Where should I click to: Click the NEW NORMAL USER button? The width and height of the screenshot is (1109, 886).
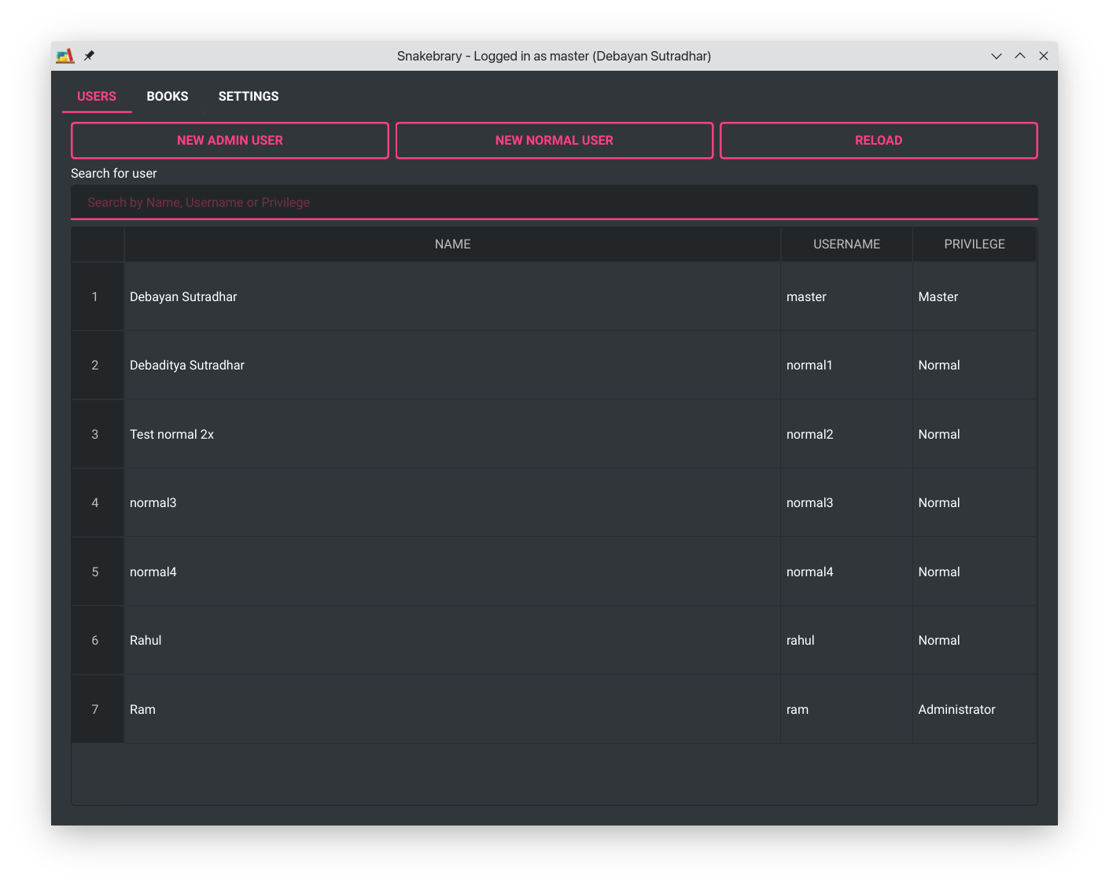[x=554, y=140]
